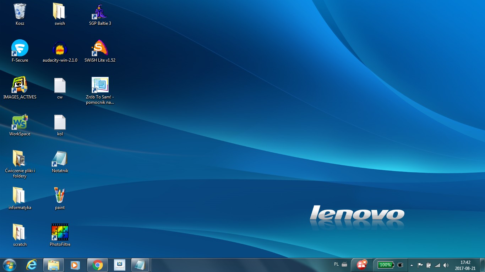Select the SGP Baltie 3 wizard icon
The width and height of the screenshot is (485, 272).
(100, 12)
